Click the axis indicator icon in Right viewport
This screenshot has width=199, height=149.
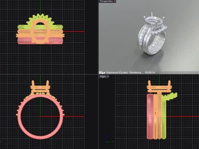[109, 139]
